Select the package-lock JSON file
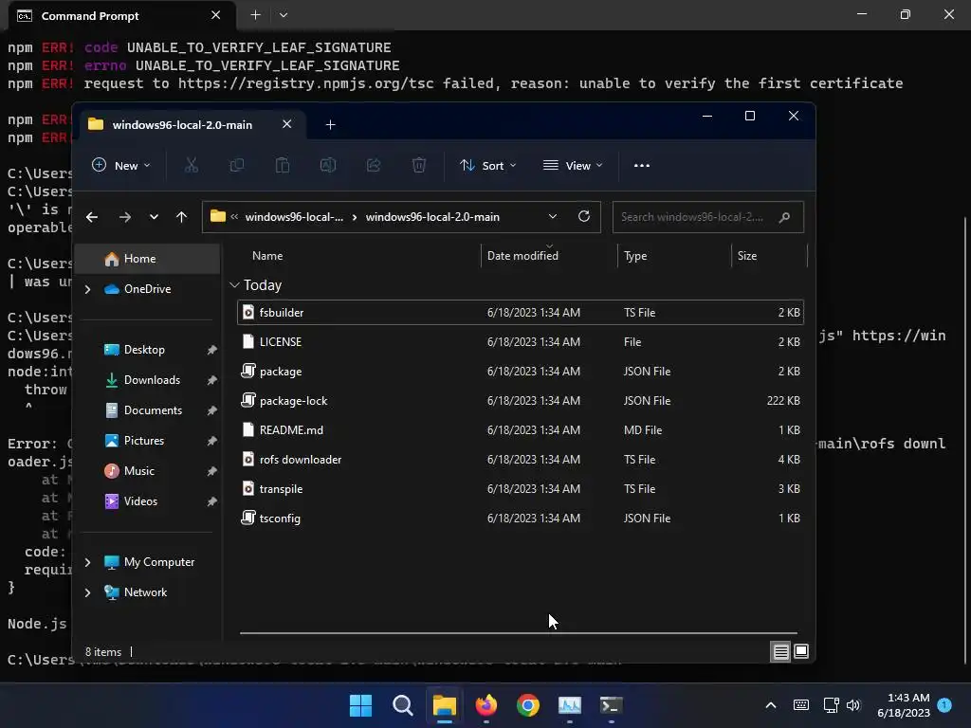 [x=521, y=401]
